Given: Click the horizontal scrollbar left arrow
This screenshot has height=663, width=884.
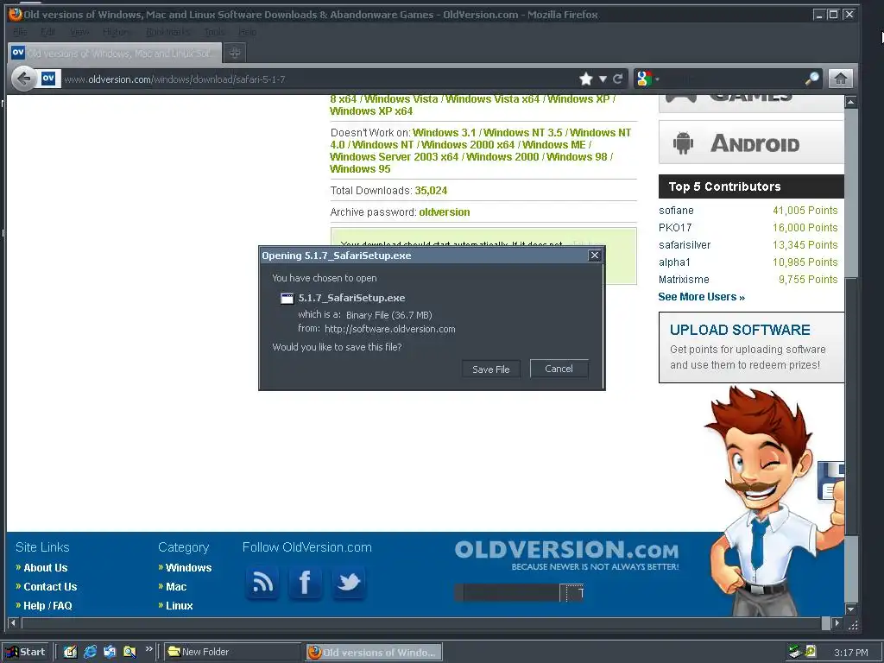Looking at the screenshot, I should click(14, 623).
